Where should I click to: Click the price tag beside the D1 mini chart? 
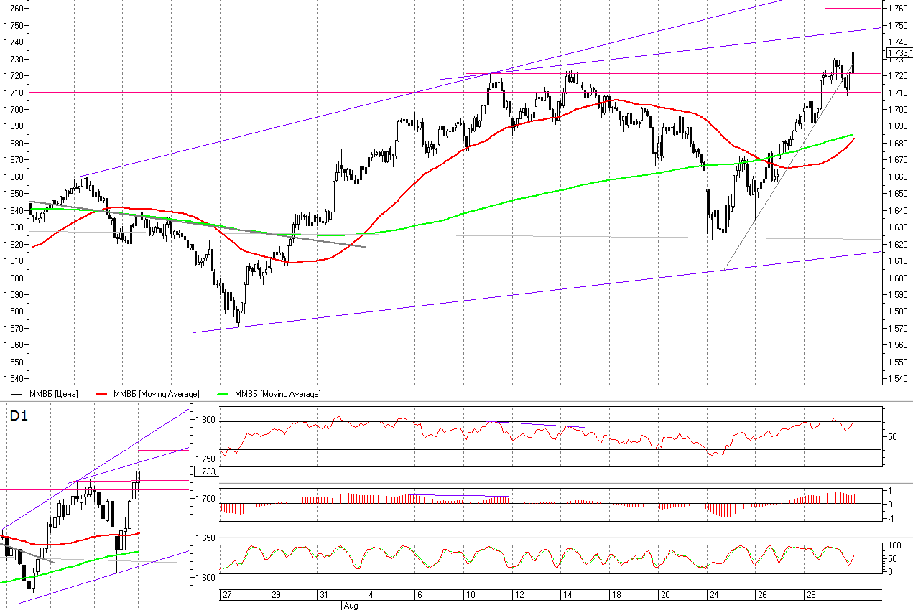tap(205, 471)
